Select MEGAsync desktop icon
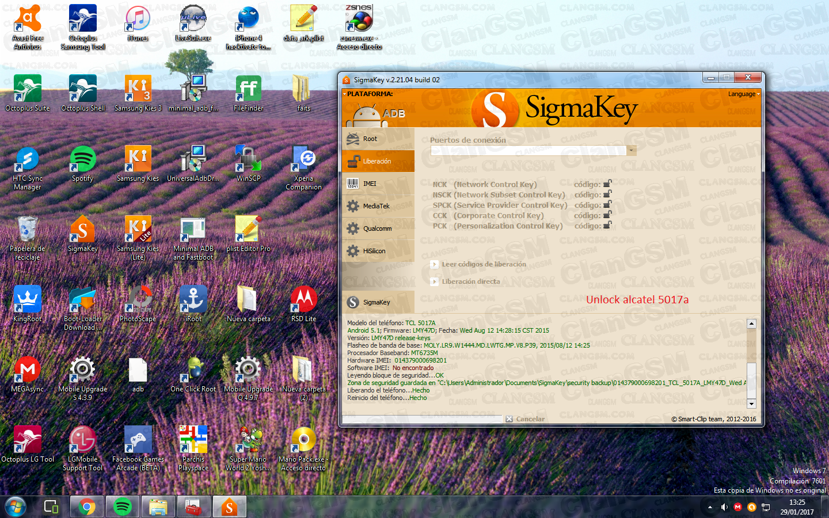This screenshot has width=829, height=518. coord(28,374)
